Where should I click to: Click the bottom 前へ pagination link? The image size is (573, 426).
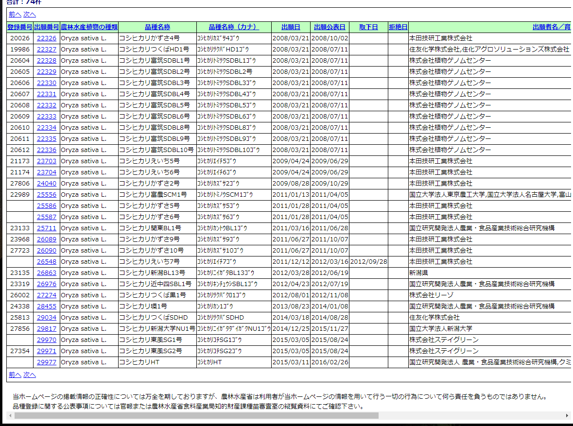[15, 375]
